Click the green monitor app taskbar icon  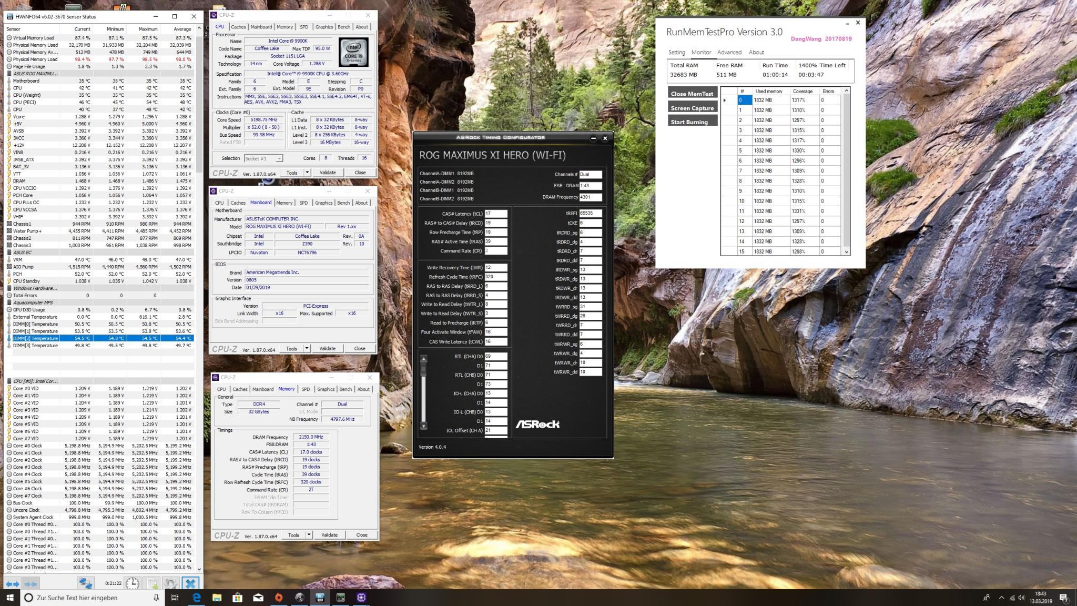[340, 598]
